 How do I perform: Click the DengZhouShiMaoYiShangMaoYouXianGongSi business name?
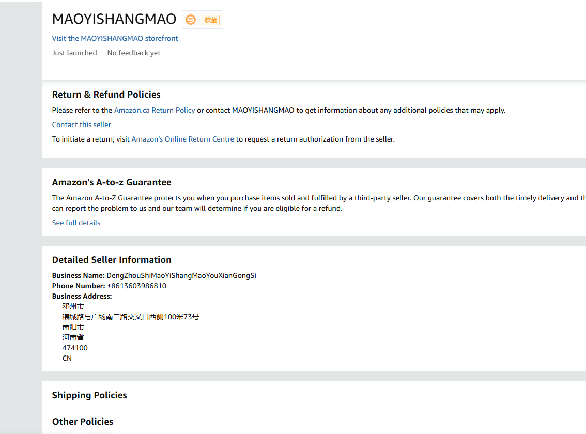point(181,275)
